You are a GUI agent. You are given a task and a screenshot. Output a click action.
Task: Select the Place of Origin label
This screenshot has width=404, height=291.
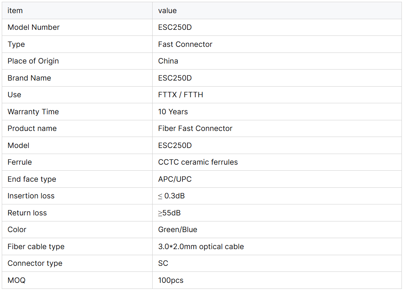(x=33, y=61)
